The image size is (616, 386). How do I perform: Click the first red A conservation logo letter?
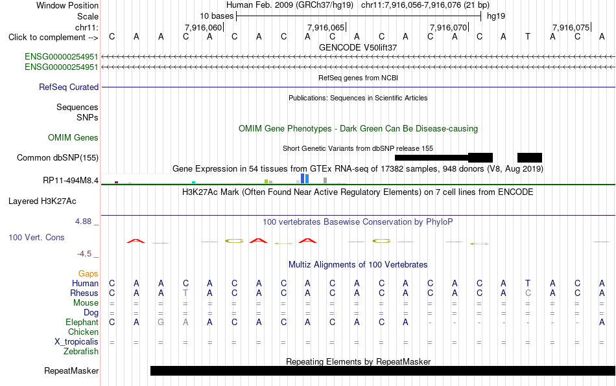pyautogui.click(x=136, y=241)
